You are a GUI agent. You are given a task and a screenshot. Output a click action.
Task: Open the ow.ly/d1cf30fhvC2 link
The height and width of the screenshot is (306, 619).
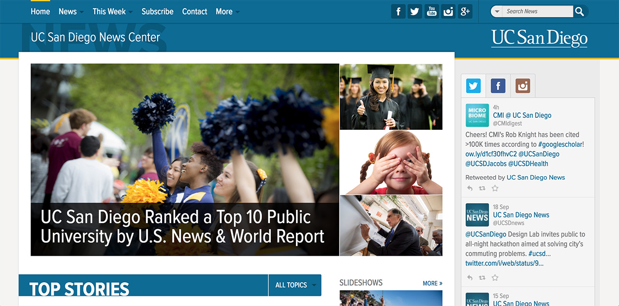(x=491, y=154)
